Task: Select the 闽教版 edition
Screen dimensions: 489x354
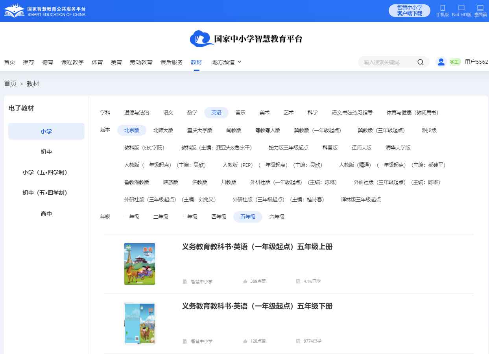Action: pyautogui.click(x=234, y=130)
